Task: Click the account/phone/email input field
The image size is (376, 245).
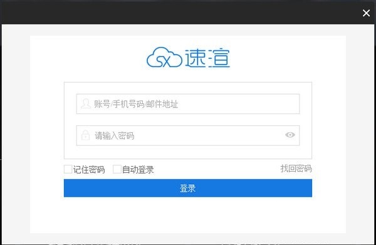Action: click(x=188, y=104)
